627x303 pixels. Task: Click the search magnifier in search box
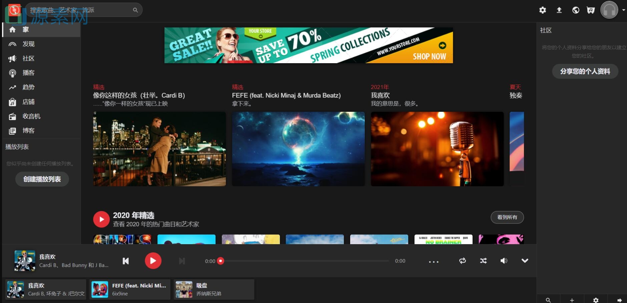(135, 10)
